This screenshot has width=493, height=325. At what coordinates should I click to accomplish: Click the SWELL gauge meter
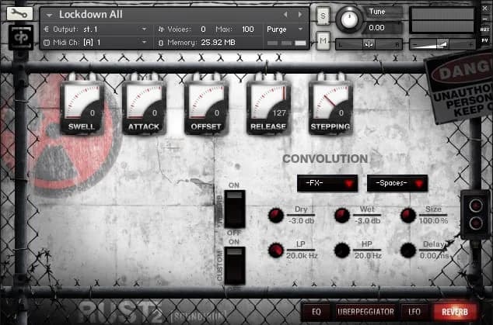(x=81, y=106)
